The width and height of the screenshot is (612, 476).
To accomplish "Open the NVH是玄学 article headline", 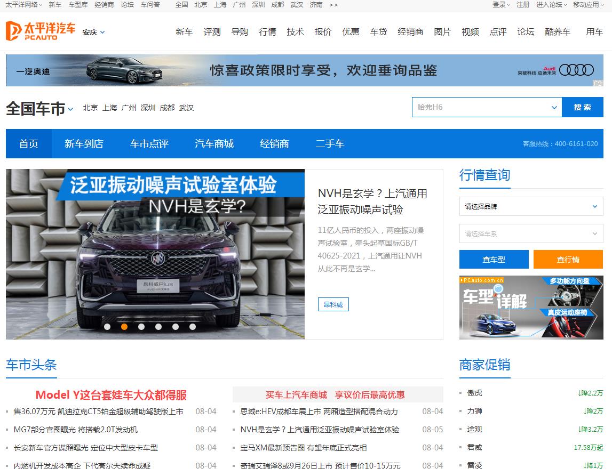I will click(x=372, y=201).
